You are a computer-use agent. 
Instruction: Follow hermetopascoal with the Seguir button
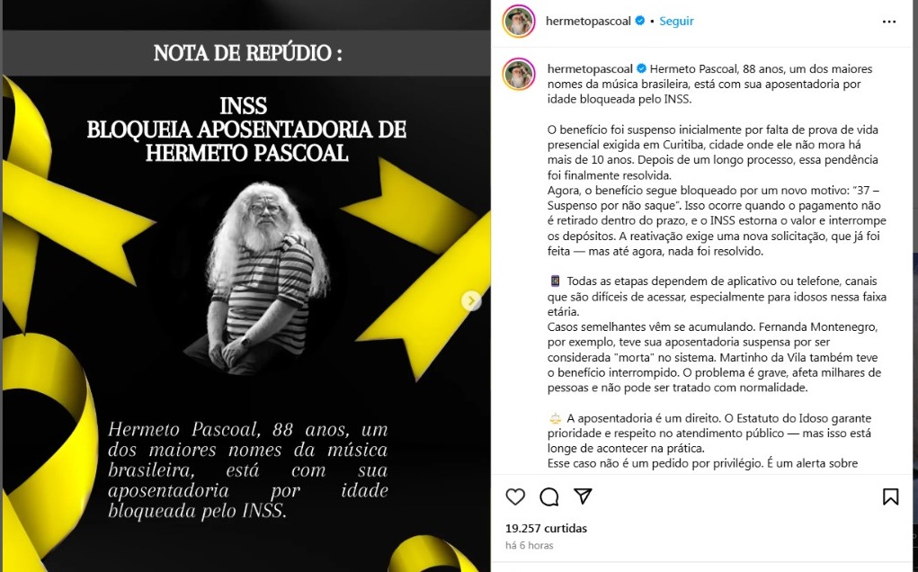point(676,21)
